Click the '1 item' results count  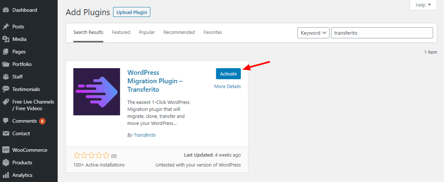click(430, 52)
